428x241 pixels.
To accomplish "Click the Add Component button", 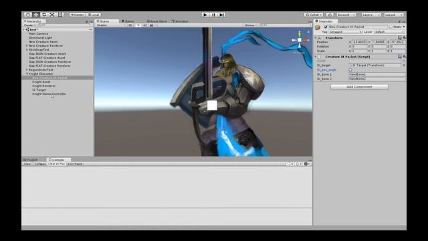I will (x=359, y=86).
